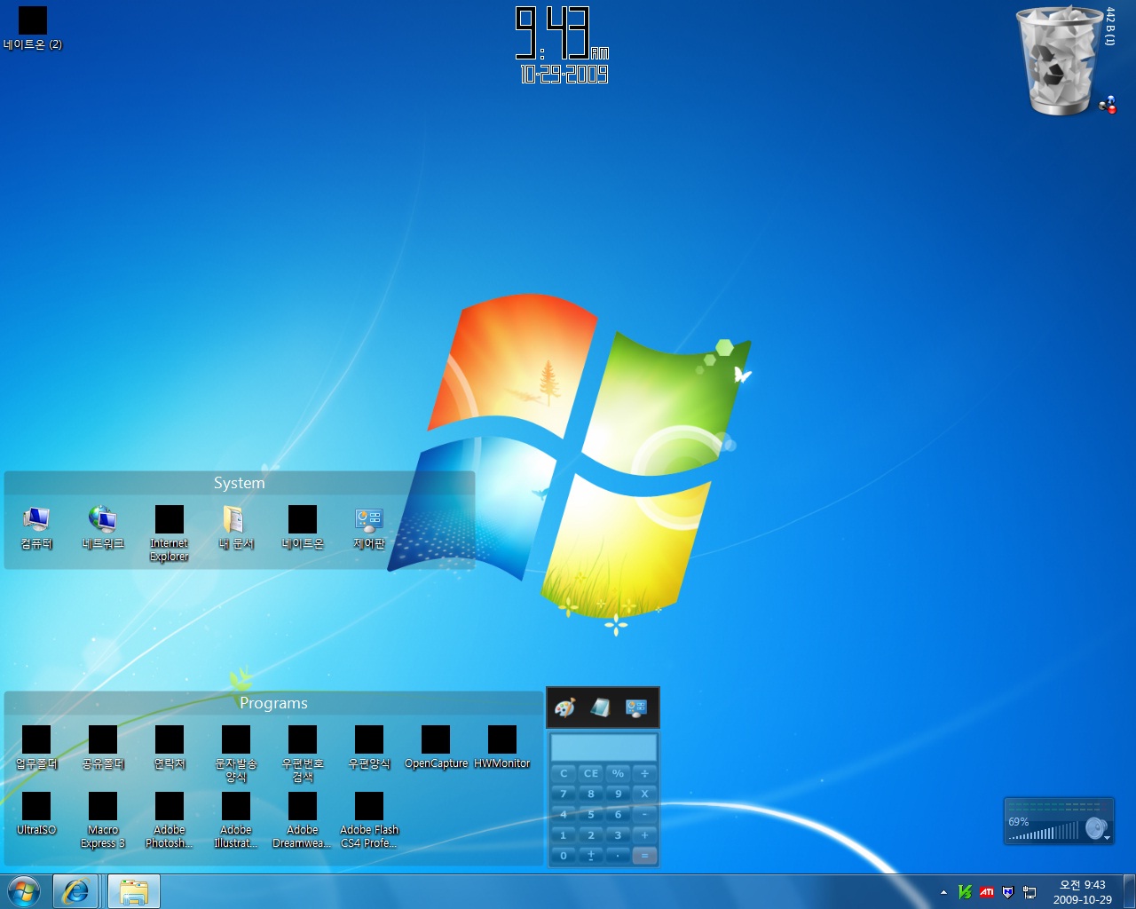Select the Adobe Flash CS4 Professional shortcut
The width and height of the screenshot is (1136, 909).
pos(369,820)
